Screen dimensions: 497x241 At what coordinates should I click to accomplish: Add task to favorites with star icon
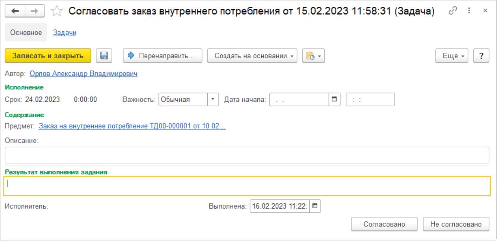(x=57, y=12)
